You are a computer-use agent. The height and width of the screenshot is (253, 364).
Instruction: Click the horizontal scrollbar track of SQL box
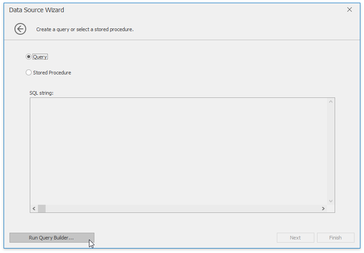click(x=182, y=208)
